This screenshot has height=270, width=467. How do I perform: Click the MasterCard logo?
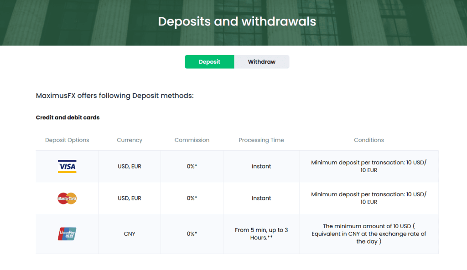pos(67,198)
